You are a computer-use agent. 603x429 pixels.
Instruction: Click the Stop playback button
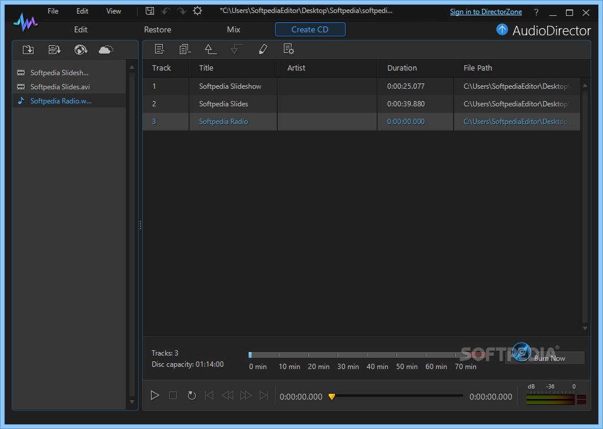click(173, 395)
